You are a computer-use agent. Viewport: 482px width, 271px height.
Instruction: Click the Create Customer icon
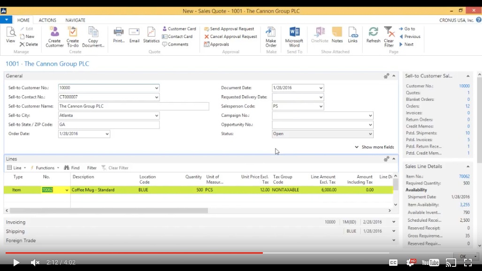pyautogui.click(x=54, y=37)
